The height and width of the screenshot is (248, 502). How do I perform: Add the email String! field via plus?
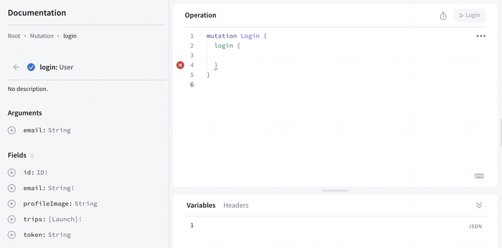[x=11, y=188]
